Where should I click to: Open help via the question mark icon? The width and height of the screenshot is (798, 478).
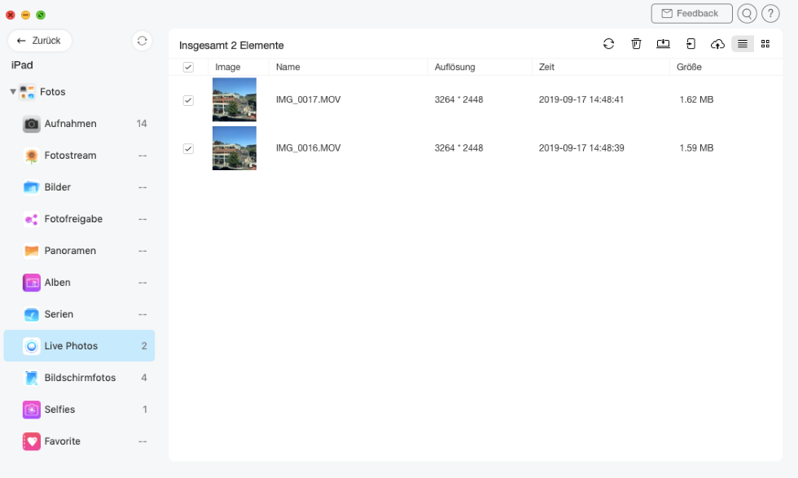[x=770, y=14]
